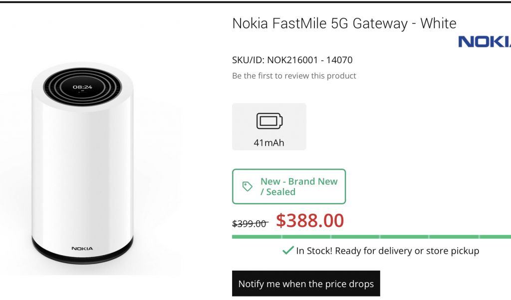The width and height of the screenshot is (511, 300).
Task: Click the product title Nokia FastMile 5G Gateway
Action: point(343,23)
